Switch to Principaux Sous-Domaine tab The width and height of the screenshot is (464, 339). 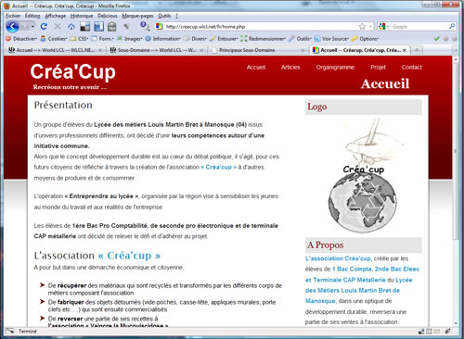coord(259,50)
